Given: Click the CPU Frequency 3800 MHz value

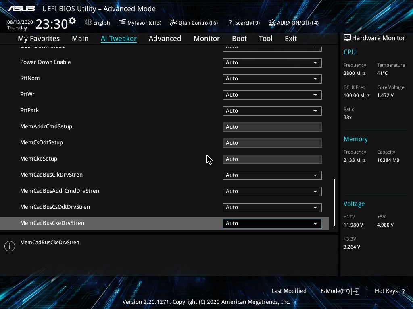Looking at the screenshot, I should click(354, 73).
